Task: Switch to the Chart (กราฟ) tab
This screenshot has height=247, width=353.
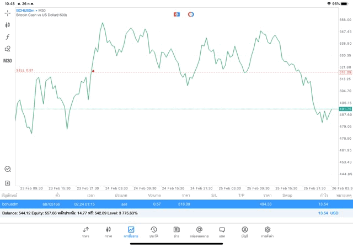Action: pos(108,232)
